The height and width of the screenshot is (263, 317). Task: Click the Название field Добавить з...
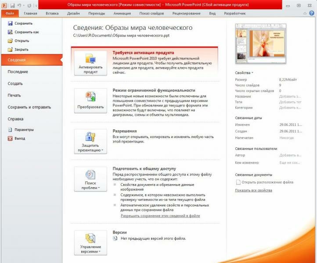[x=290, y=96]
